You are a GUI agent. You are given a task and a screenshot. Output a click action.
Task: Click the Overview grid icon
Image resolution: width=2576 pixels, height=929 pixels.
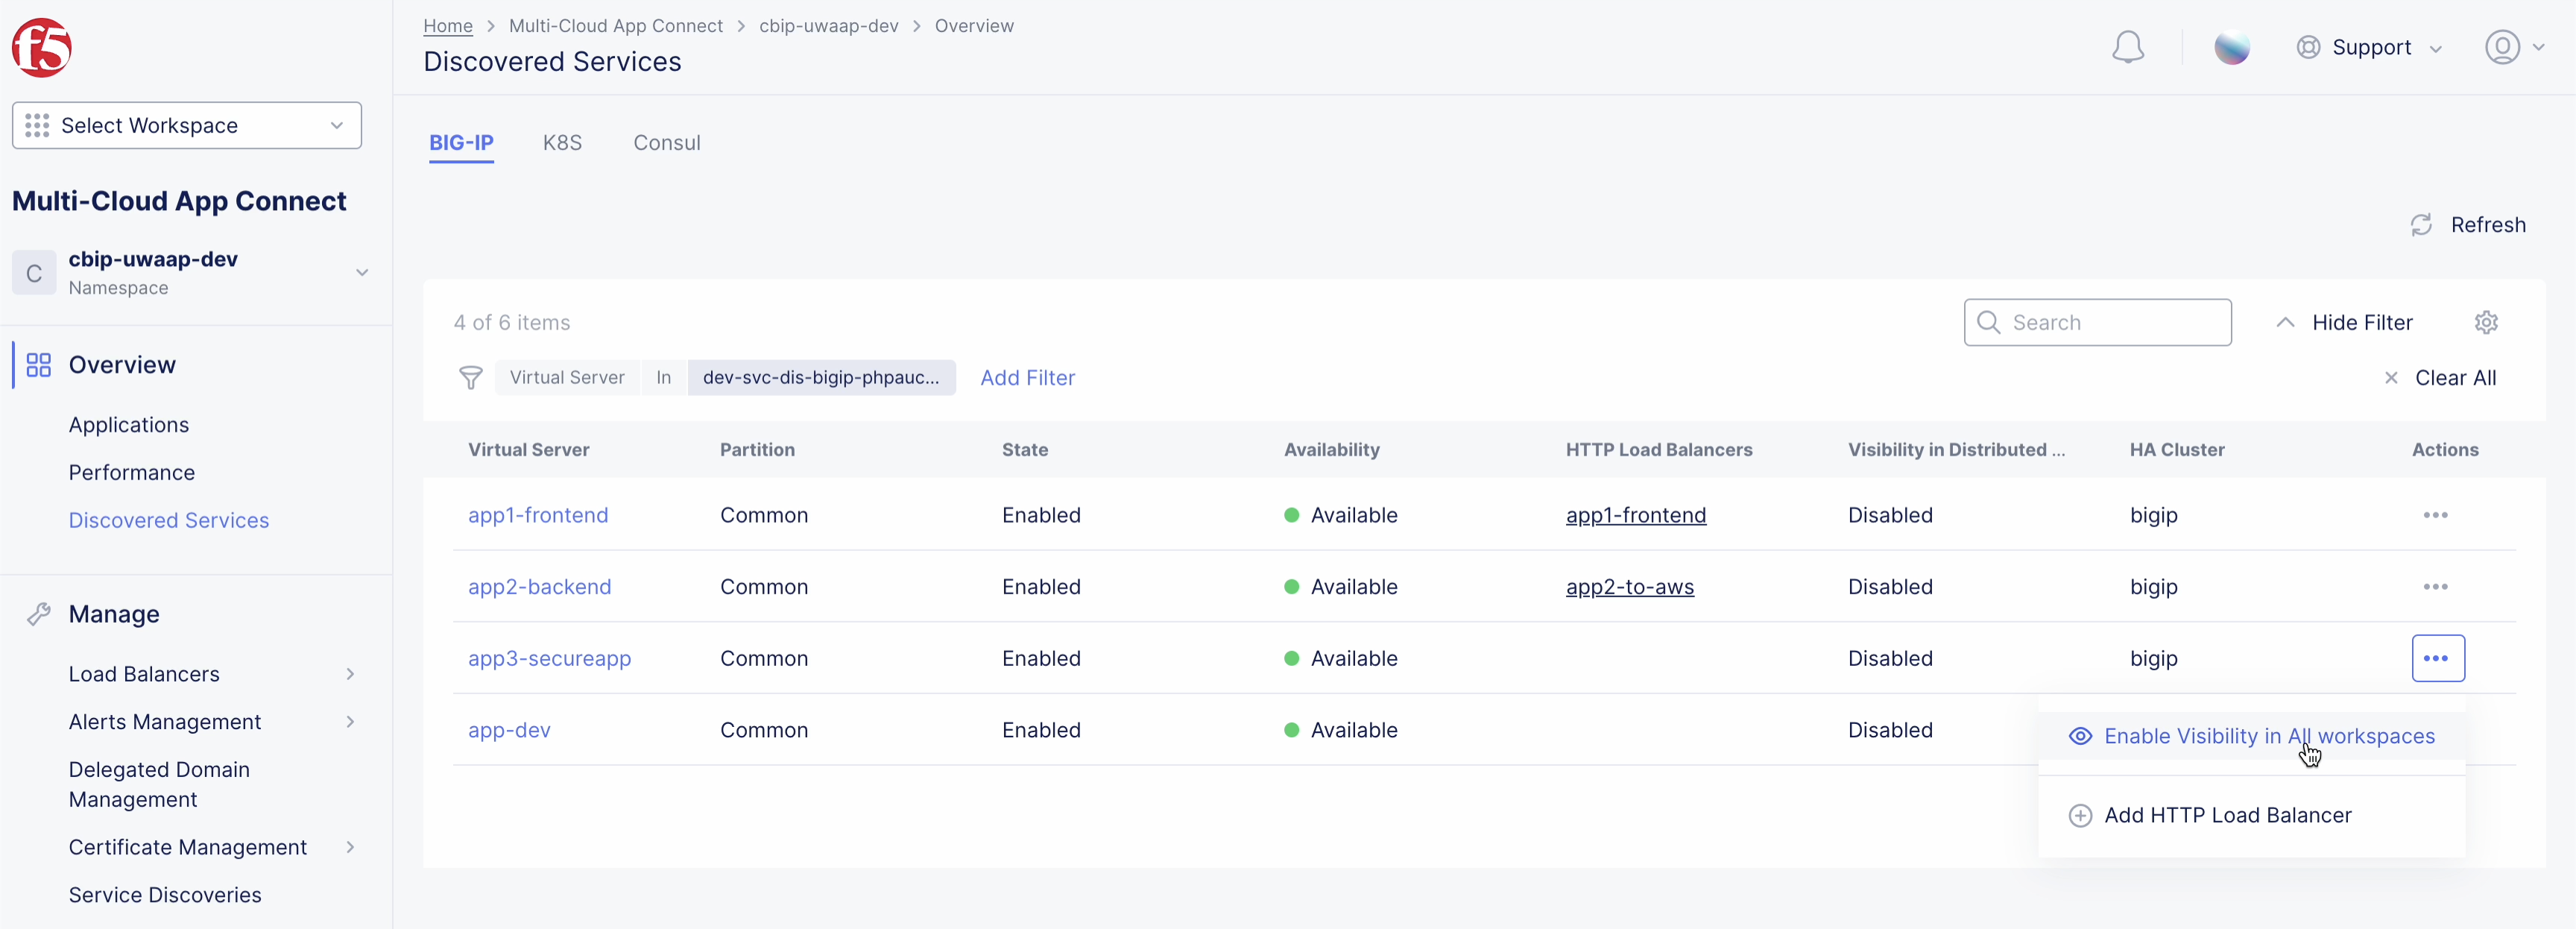pyautogui.click(x=38, y=364)
